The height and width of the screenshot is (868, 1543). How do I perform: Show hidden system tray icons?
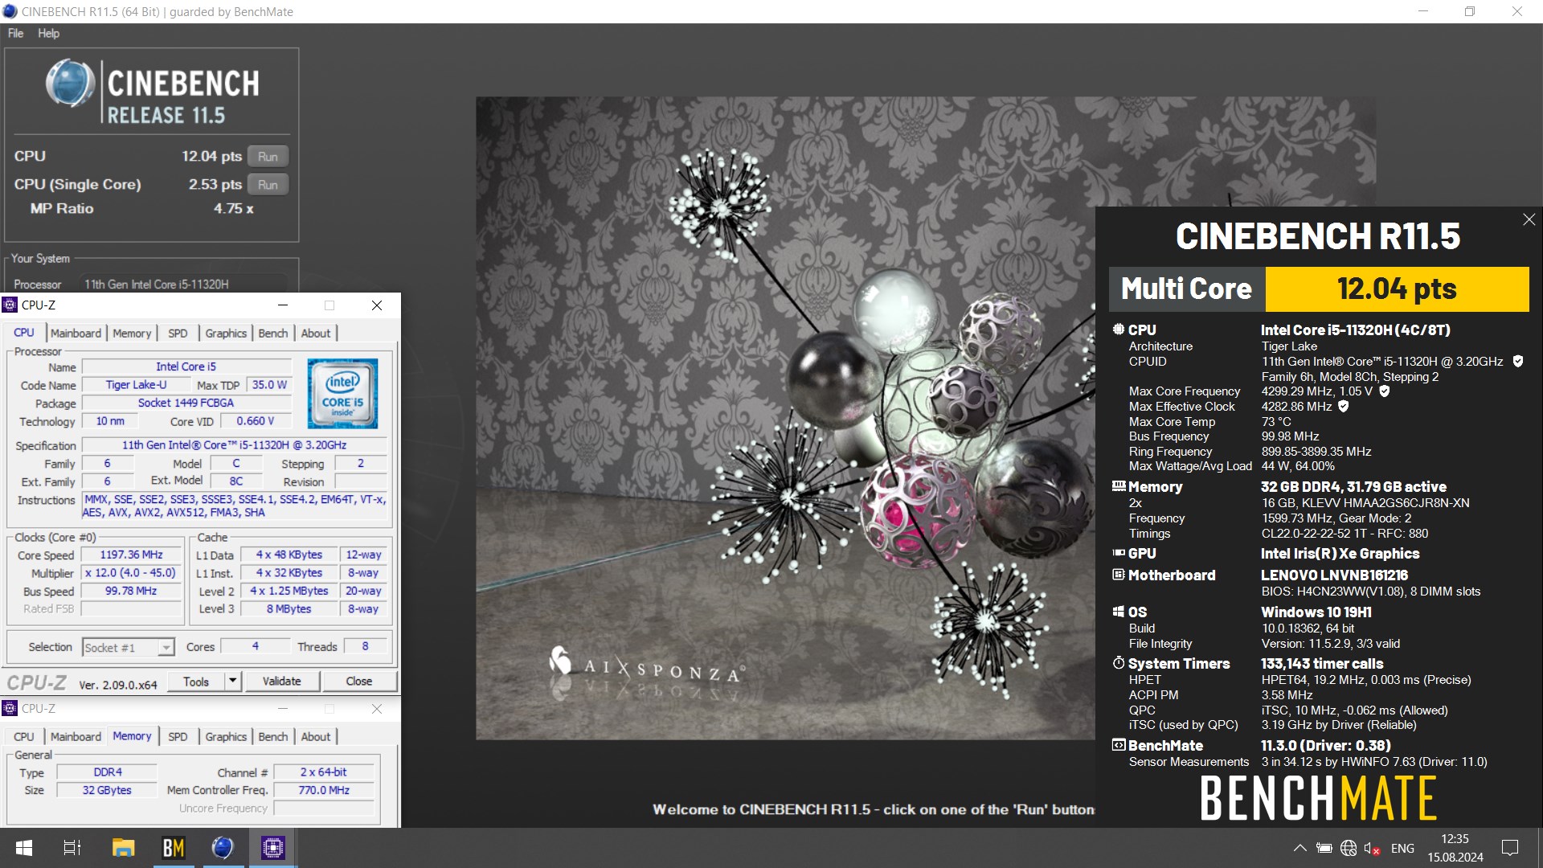coord(1299,848)
